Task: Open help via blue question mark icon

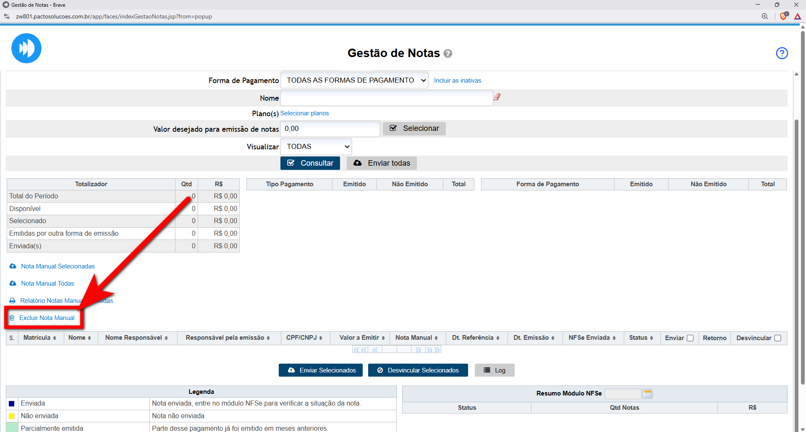Action: pyautogui.click(x=782, y=53)
